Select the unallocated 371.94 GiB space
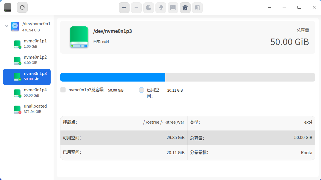The image size is (321, 180). coord(27,109)
